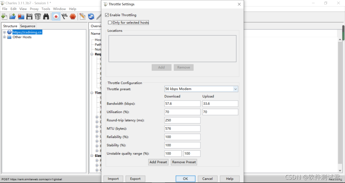Screen dimensions: 345x183
Task: Click the Download bandwidth field 57.6
Action: pos(182,104)
